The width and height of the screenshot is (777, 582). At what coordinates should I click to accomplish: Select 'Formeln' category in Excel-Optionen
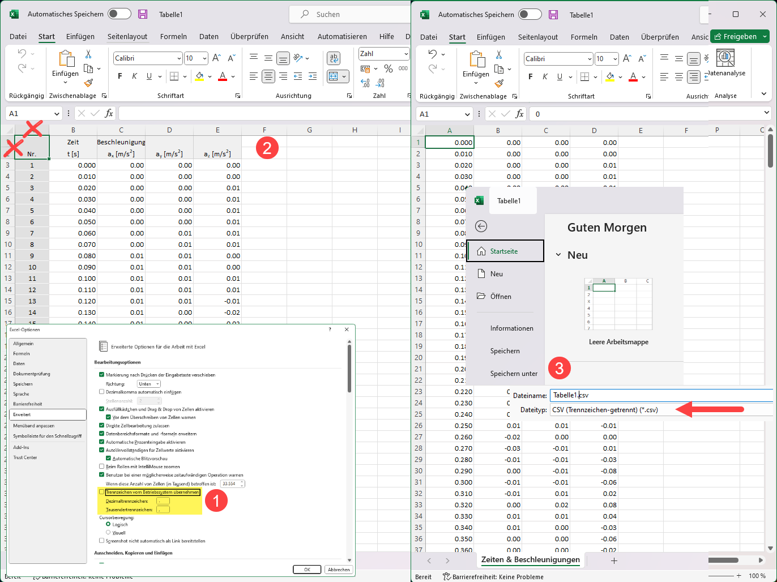[x=22, y=354]
